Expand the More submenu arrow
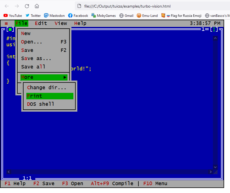 [65, 77]
